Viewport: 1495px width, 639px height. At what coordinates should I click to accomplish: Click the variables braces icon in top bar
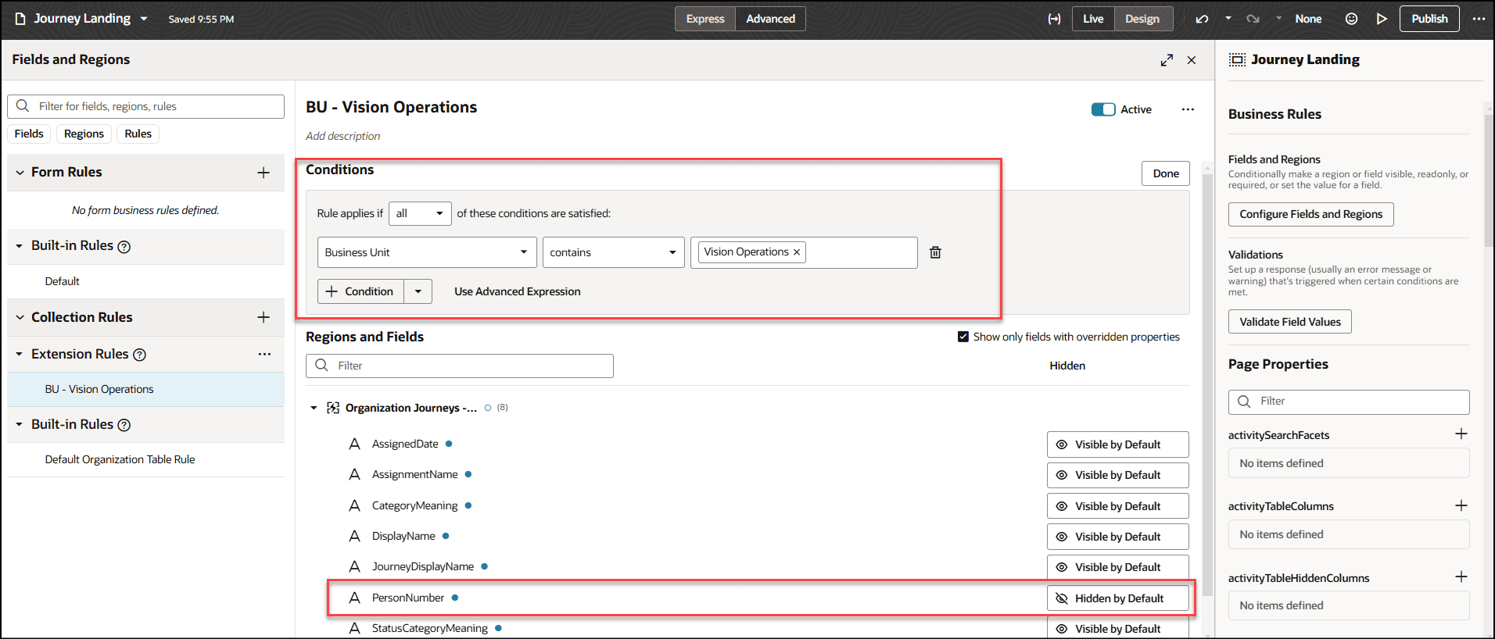(x=1054, y=19)
